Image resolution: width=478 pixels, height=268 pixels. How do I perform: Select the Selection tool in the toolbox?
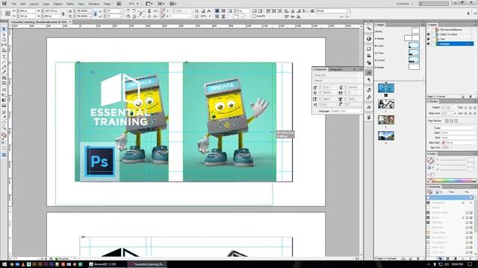tap(4, 29)
